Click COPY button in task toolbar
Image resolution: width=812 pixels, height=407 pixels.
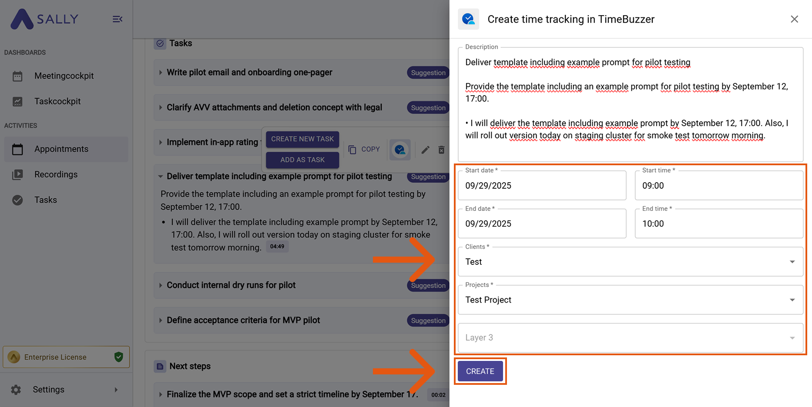(364, 149)
